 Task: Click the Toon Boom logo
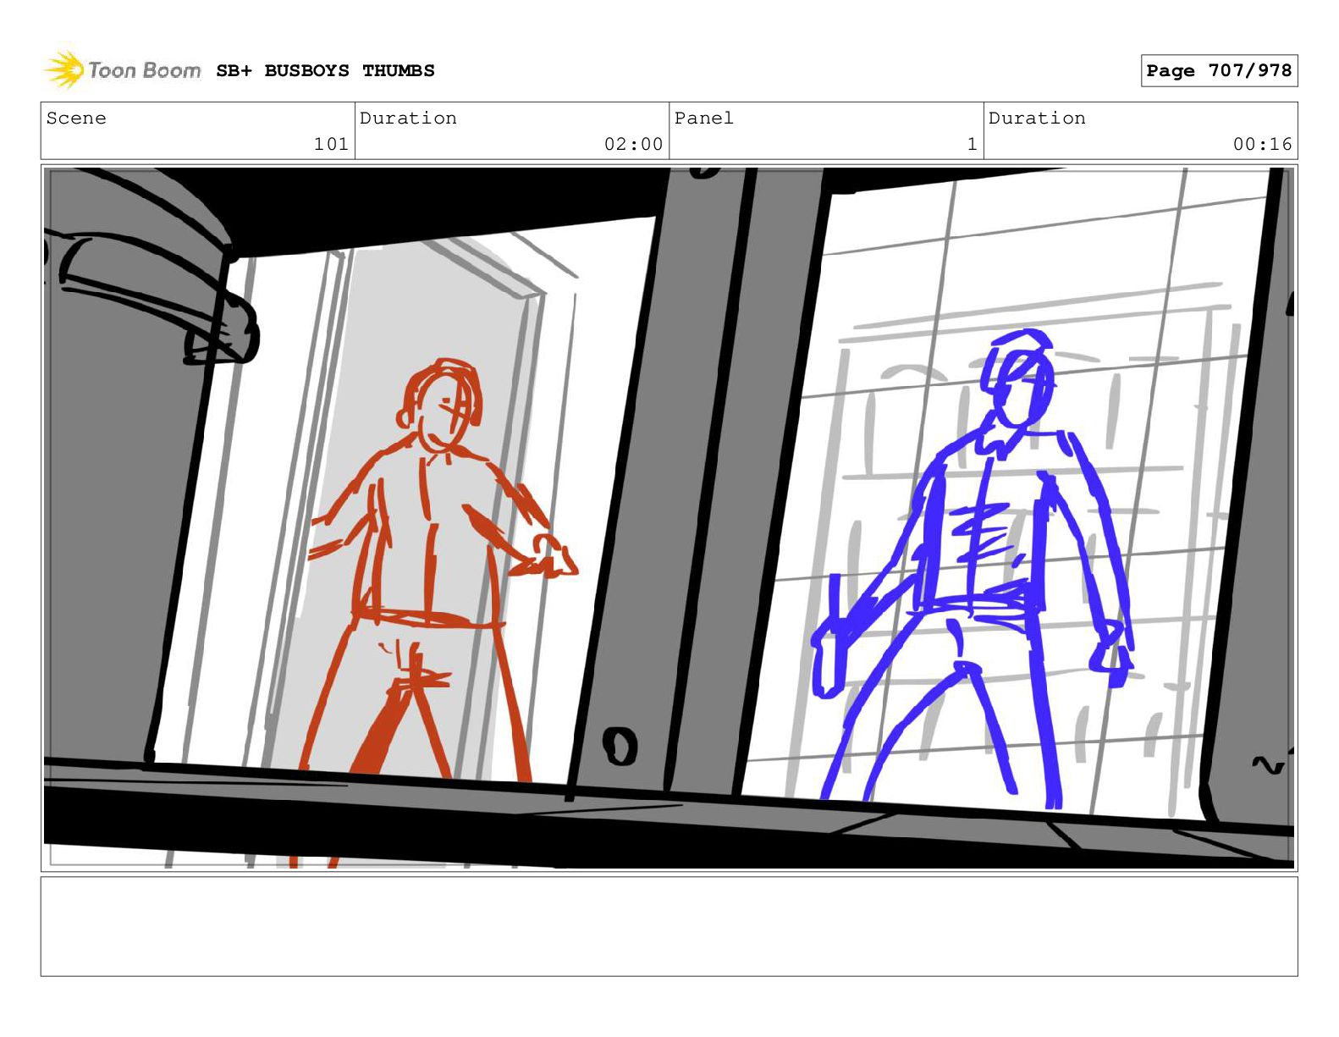122,69
